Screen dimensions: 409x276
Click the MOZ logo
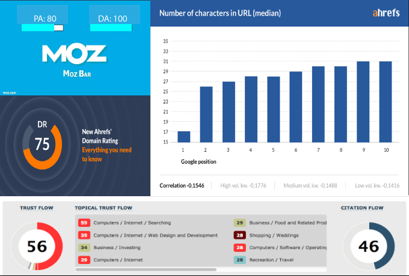tap(75, 55)
